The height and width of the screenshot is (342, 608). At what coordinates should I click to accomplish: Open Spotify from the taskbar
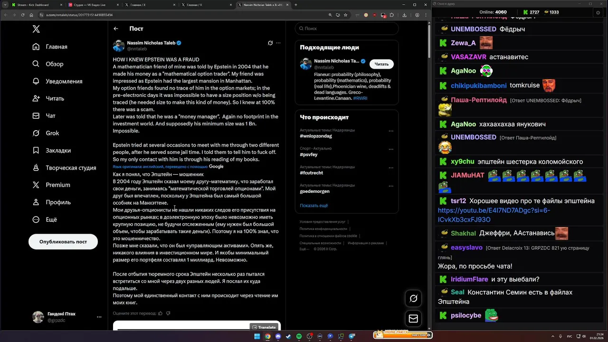click(x=299, y=336)
